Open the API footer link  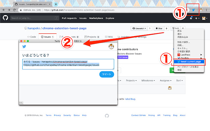[159, 115]
